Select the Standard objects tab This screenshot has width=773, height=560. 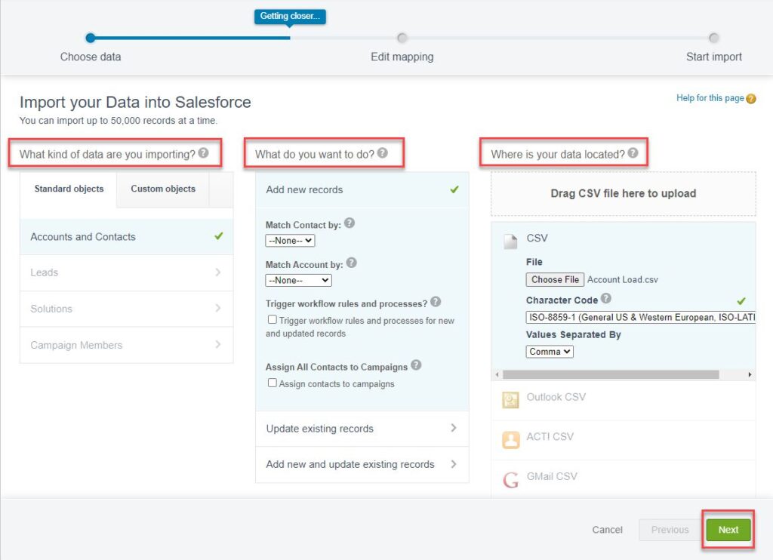[69, 189]
